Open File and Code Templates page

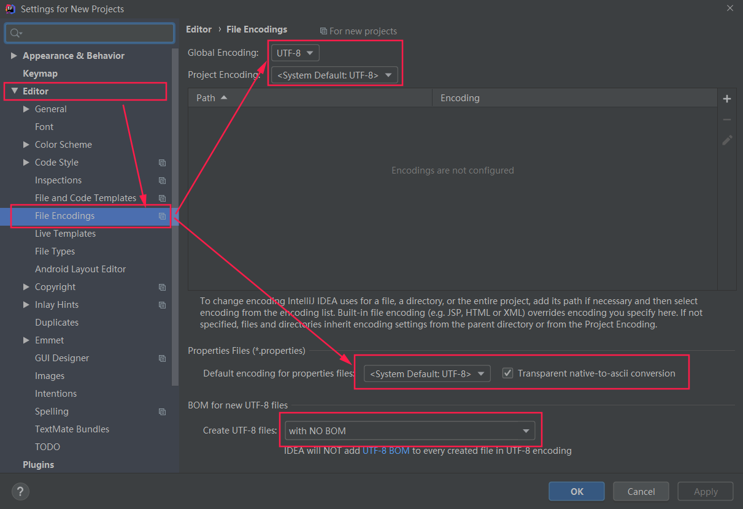85,198
